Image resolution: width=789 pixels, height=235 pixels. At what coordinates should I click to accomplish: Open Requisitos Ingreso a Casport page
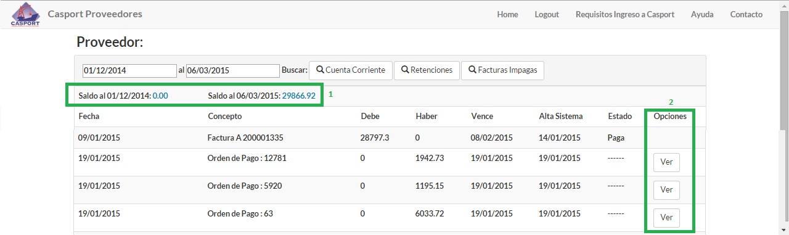pos(625,14)
